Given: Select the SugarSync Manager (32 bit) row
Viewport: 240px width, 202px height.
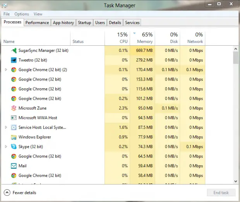Looking at the screenshot, I should click(103, 50).
